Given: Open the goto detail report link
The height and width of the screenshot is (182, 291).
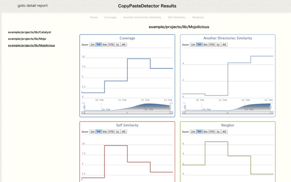Looking at the screenshot, I should pyautogui.click(x=33, y=6).
